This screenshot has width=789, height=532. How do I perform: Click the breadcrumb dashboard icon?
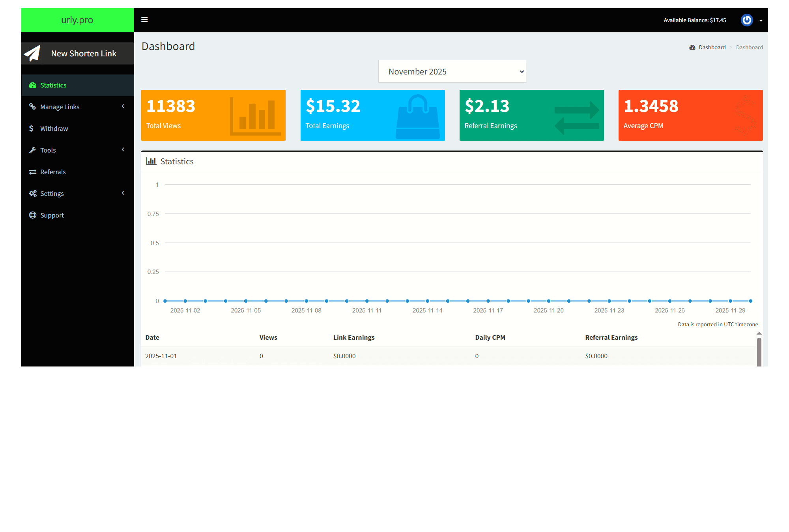pyautogui.click(x=692, y=47)
